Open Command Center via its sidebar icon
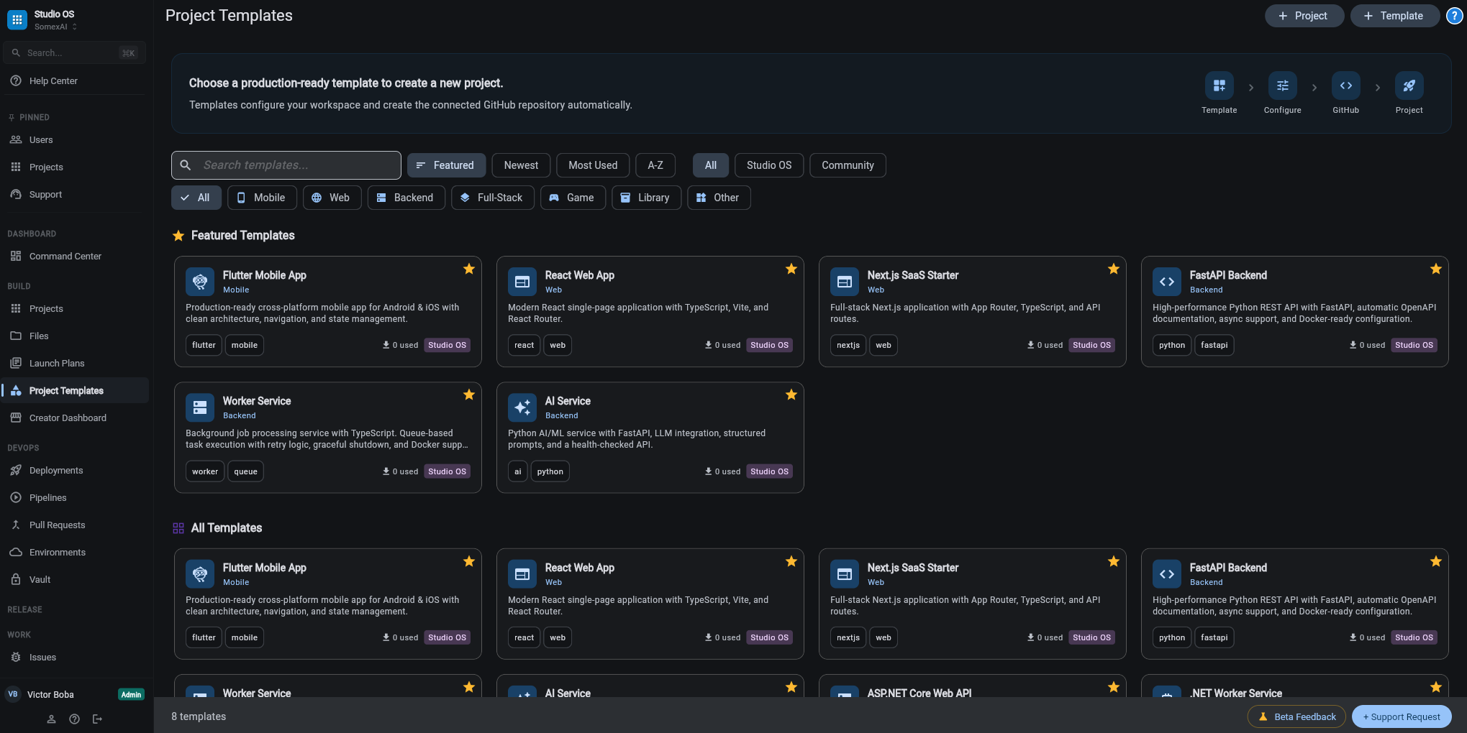The image size is (1467, 733). [x=16, y=256]
